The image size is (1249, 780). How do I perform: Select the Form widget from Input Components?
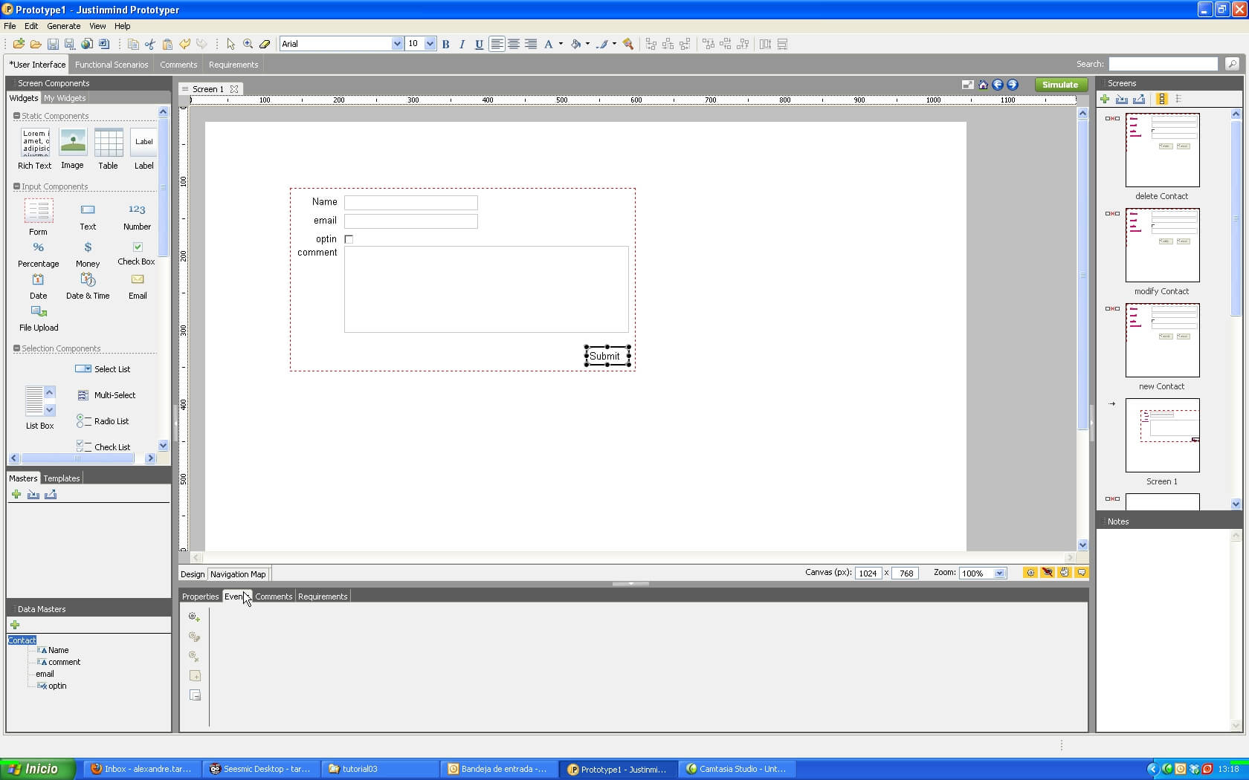click(38, 215)
